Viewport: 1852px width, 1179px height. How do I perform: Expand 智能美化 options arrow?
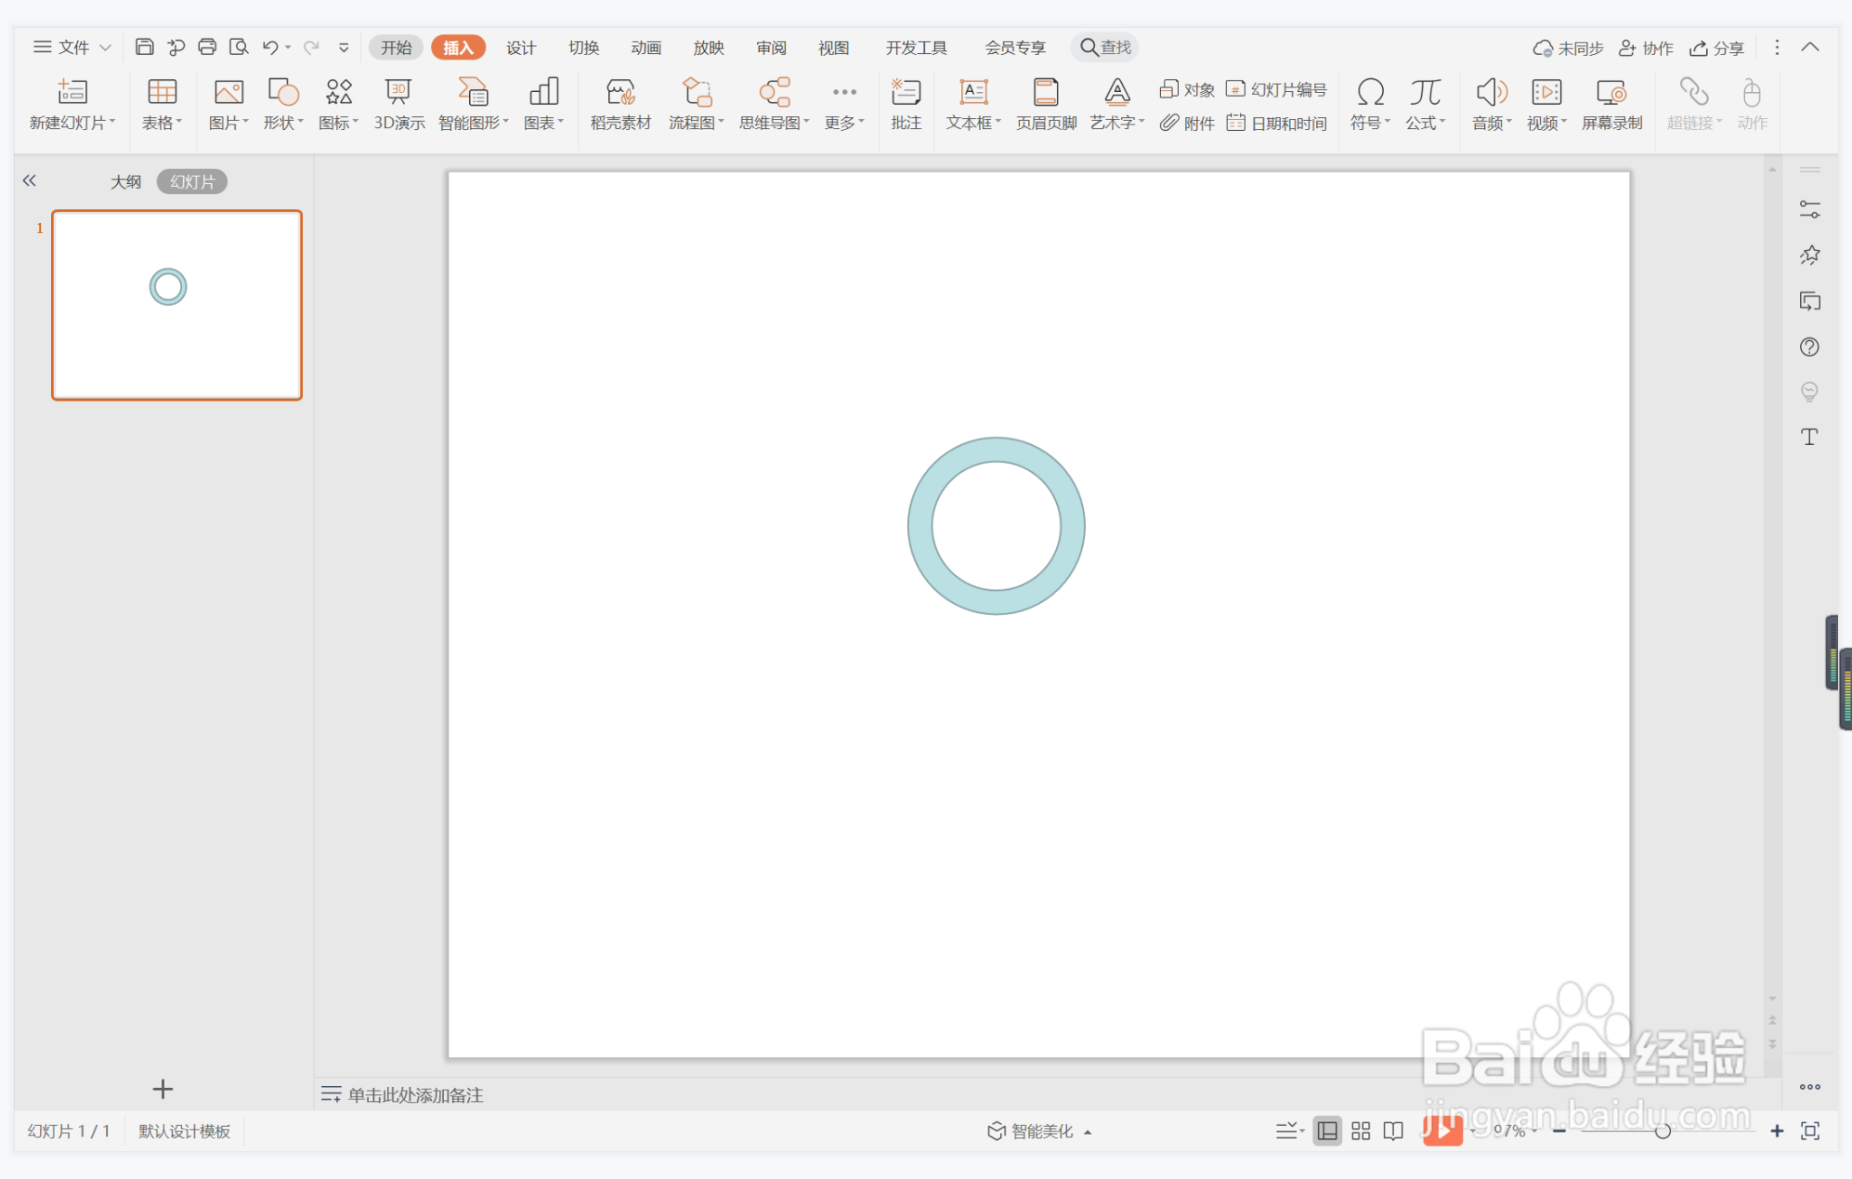1088,1132
